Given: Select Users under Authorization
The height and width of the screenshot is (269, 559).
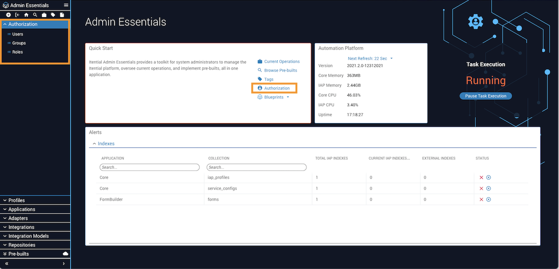Looking at the screenshot, I should (17, 34).
